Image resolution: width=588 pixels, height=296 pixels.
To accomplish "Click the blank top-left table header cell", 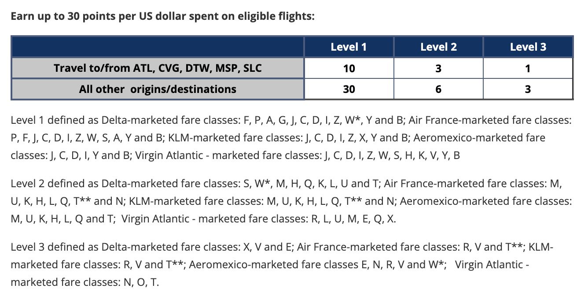I will pos(158,47).
